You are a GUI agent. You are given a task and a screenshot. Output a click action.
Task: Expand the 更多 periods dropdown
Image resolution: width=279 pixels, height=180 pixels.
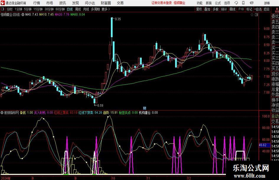[x=106, y=9]
